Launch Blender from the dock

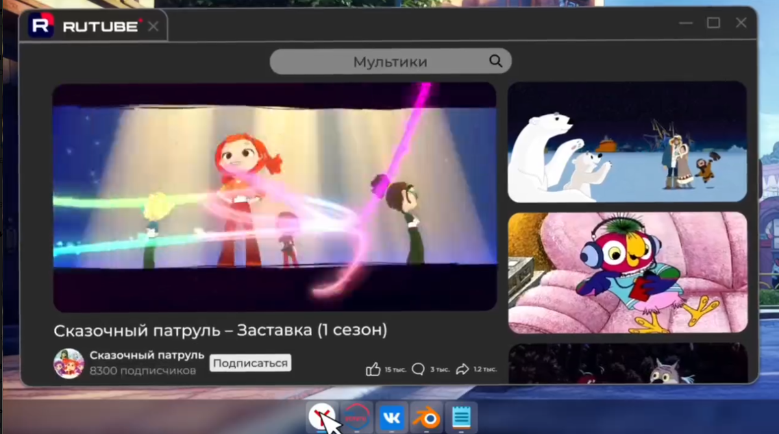coord(426,417)
